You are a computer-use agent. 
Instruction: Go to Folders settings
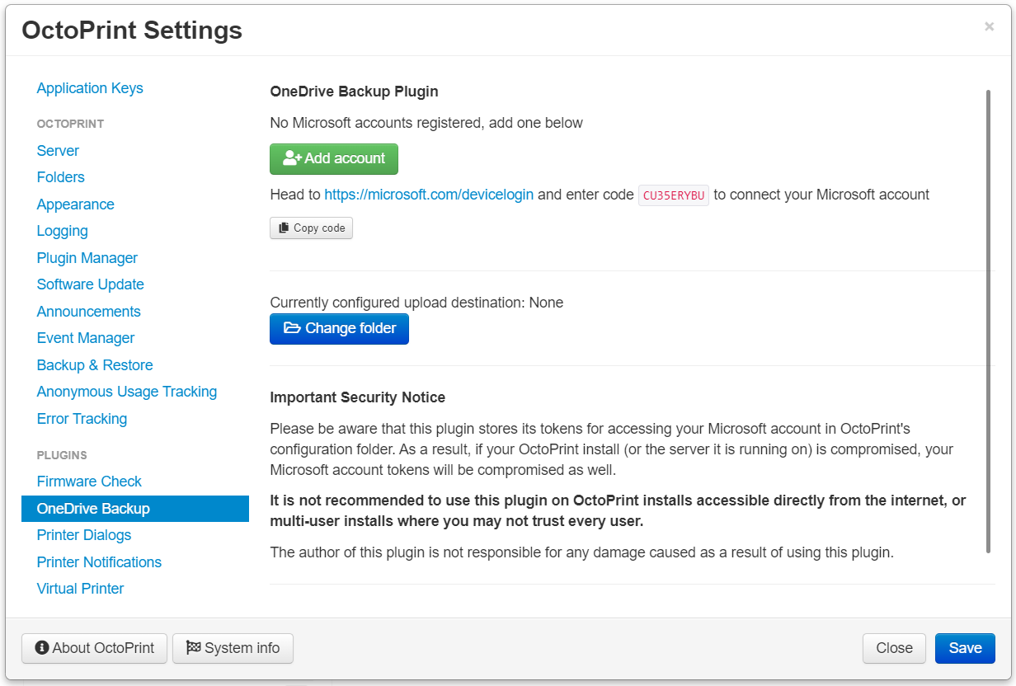tap(61, 177)
